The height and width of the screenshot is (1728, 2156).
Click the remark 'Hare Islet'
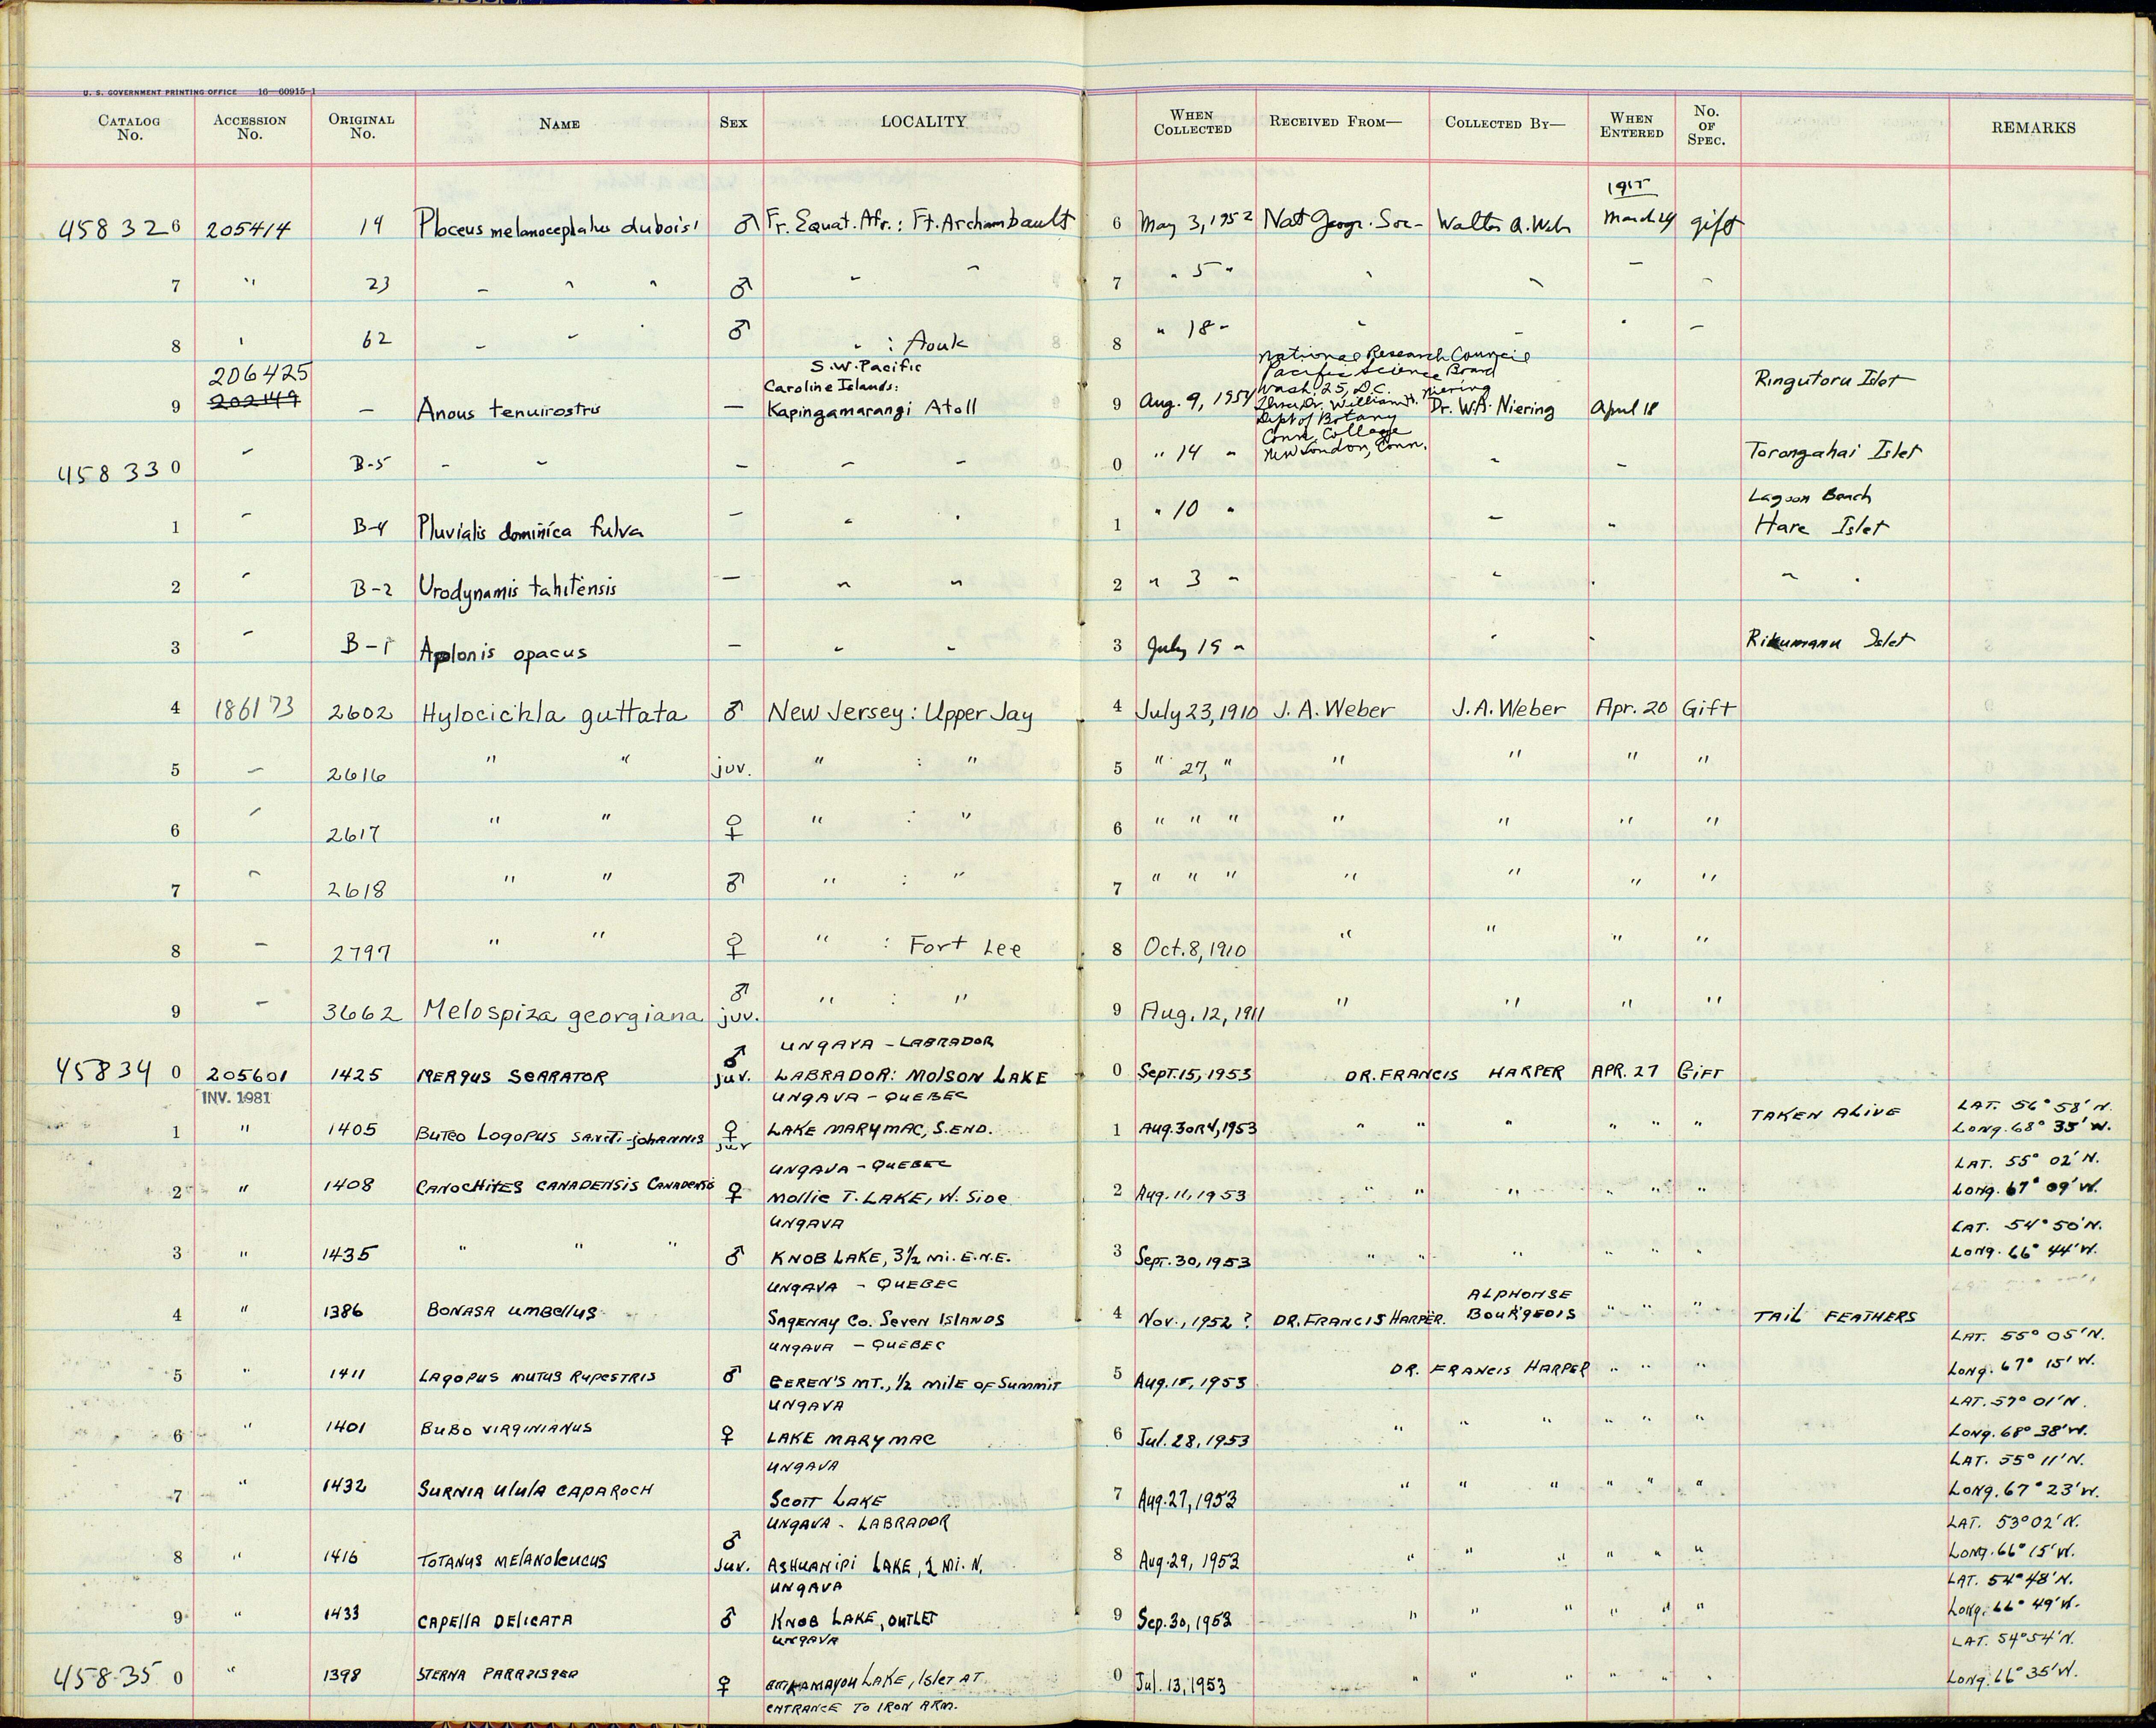point(1820,526)
